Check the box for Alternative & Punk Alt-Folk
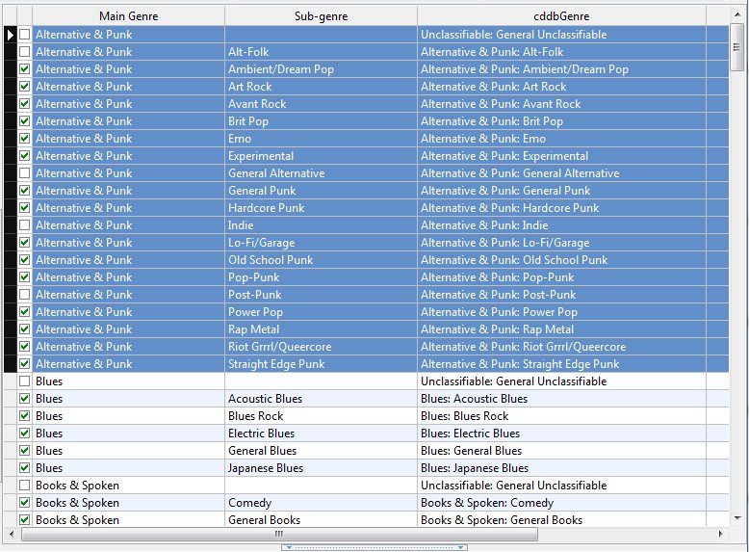749x552 pixels. pos(25,52)
